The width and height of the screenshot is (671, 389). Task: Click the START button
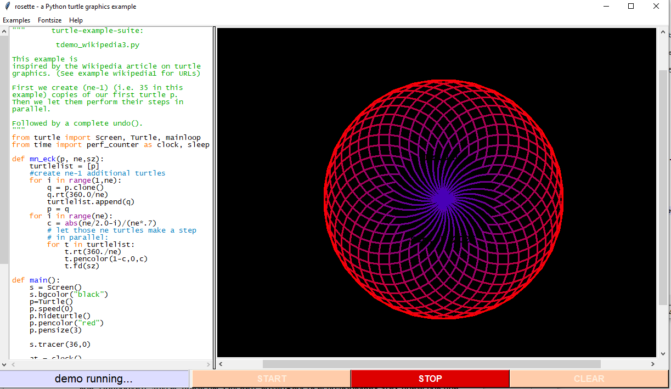tap(272, 379)
